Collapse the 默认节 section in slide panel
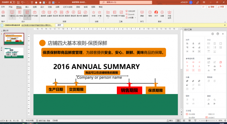This screenshot has height=124, width=227. tap(2, 31)
